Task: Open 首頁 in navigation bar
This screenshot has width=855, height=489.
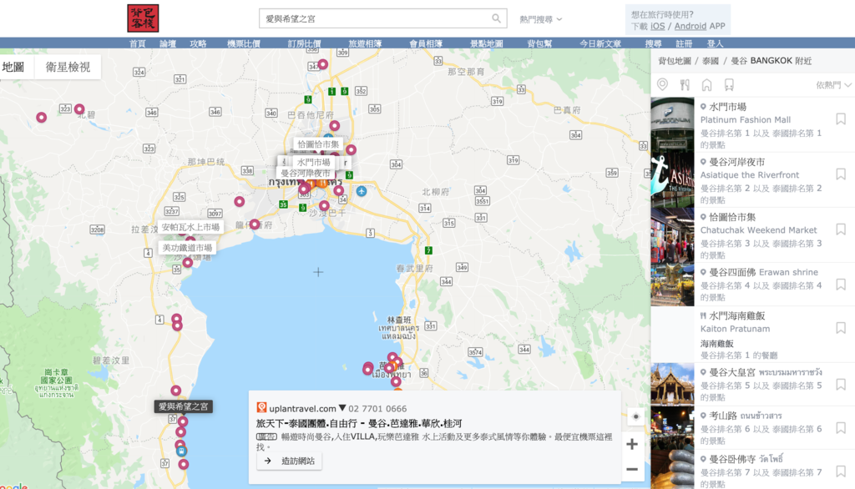Action: [x=138, y=43]
